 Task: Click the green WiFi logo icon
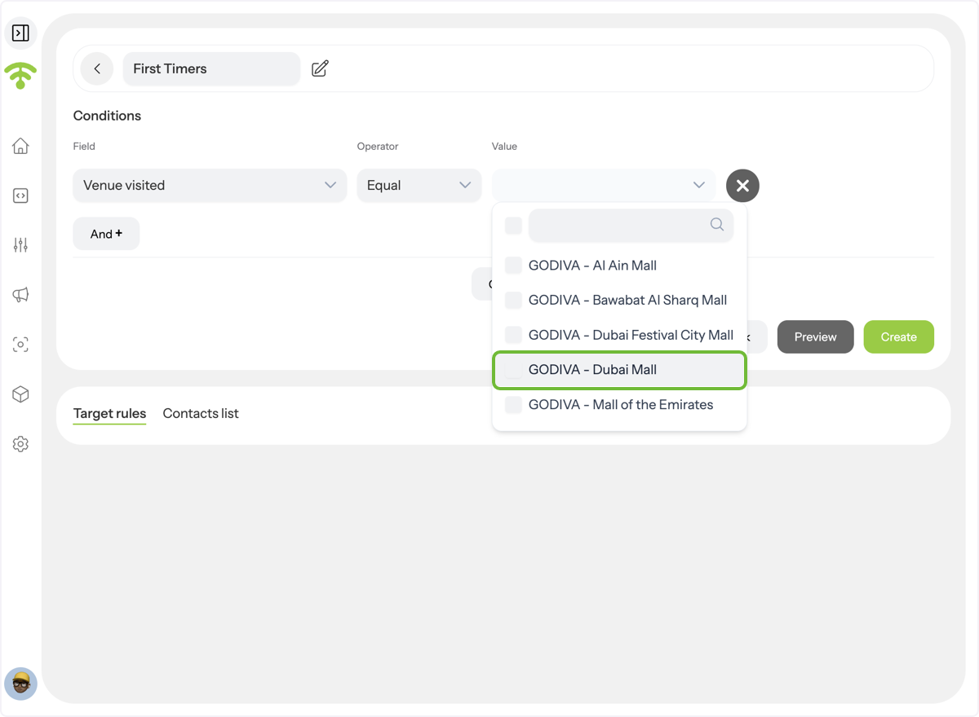pyautogui.click(x=20, y=75)
